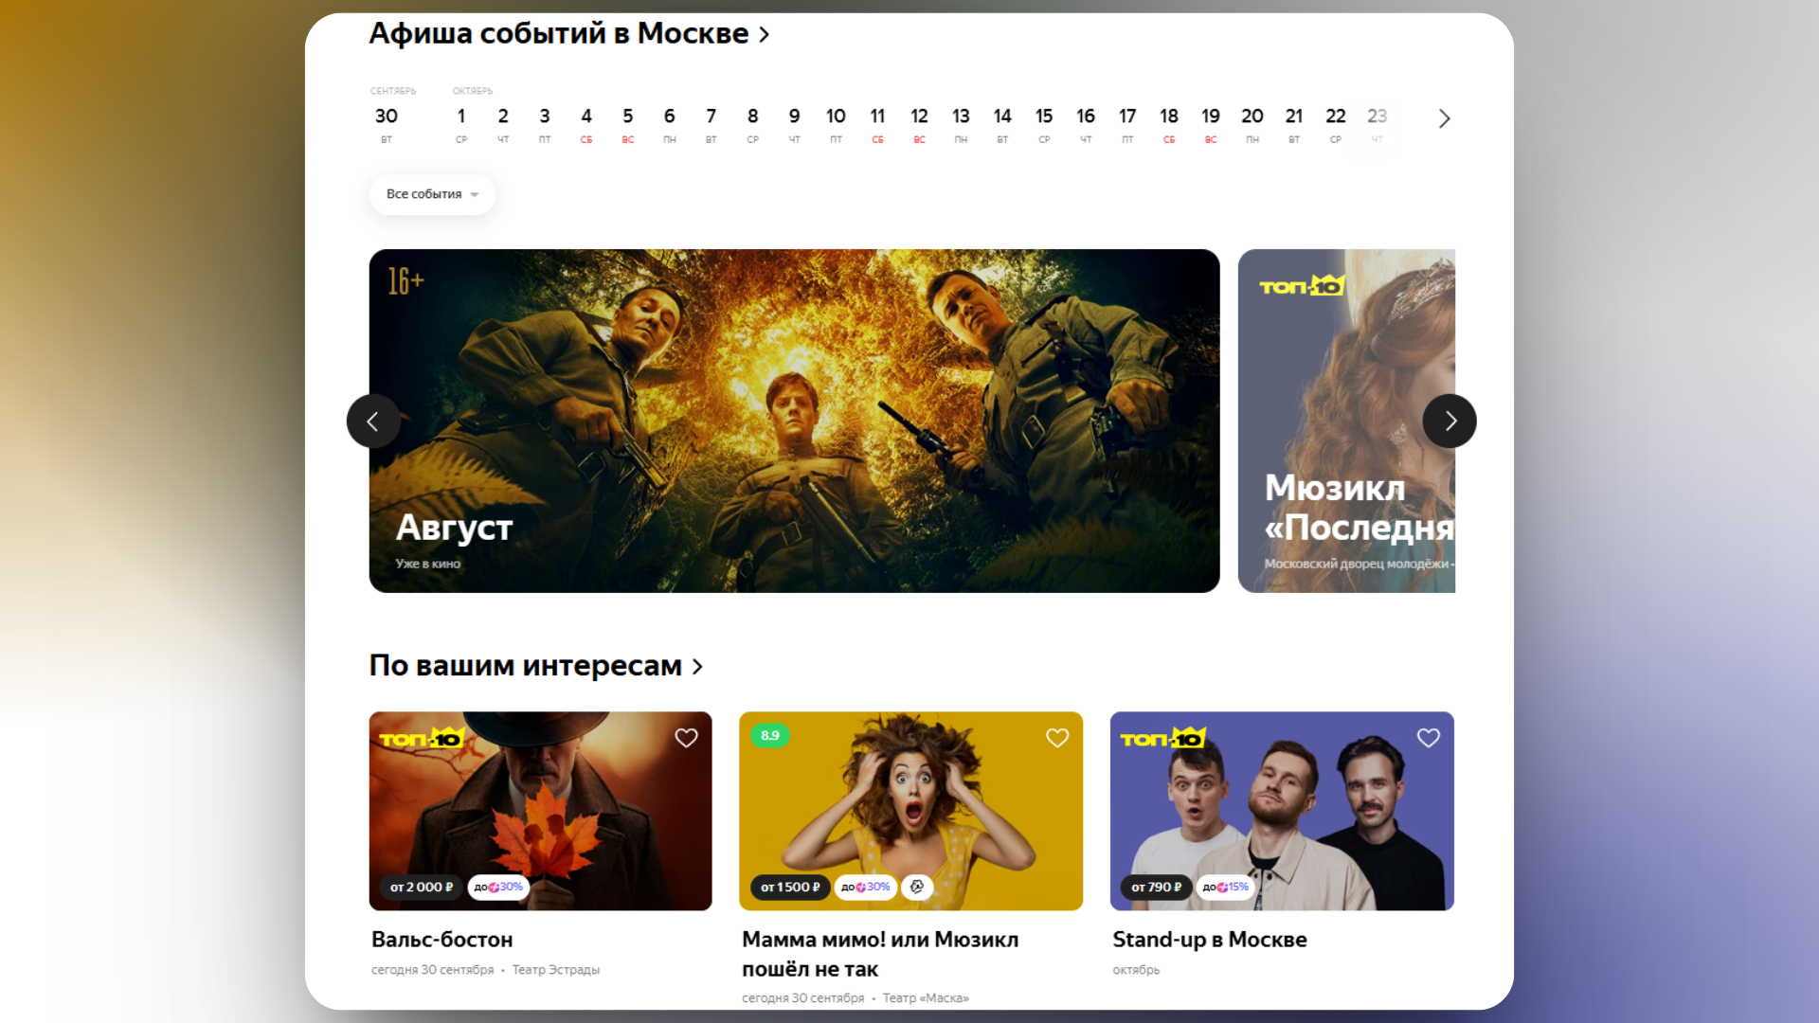Image resolution: width=1819 pixels, height=1023 pixels.
Task: Open the Пушкинская карта badge on Мамма мимо card
Action: click(915, 888)
